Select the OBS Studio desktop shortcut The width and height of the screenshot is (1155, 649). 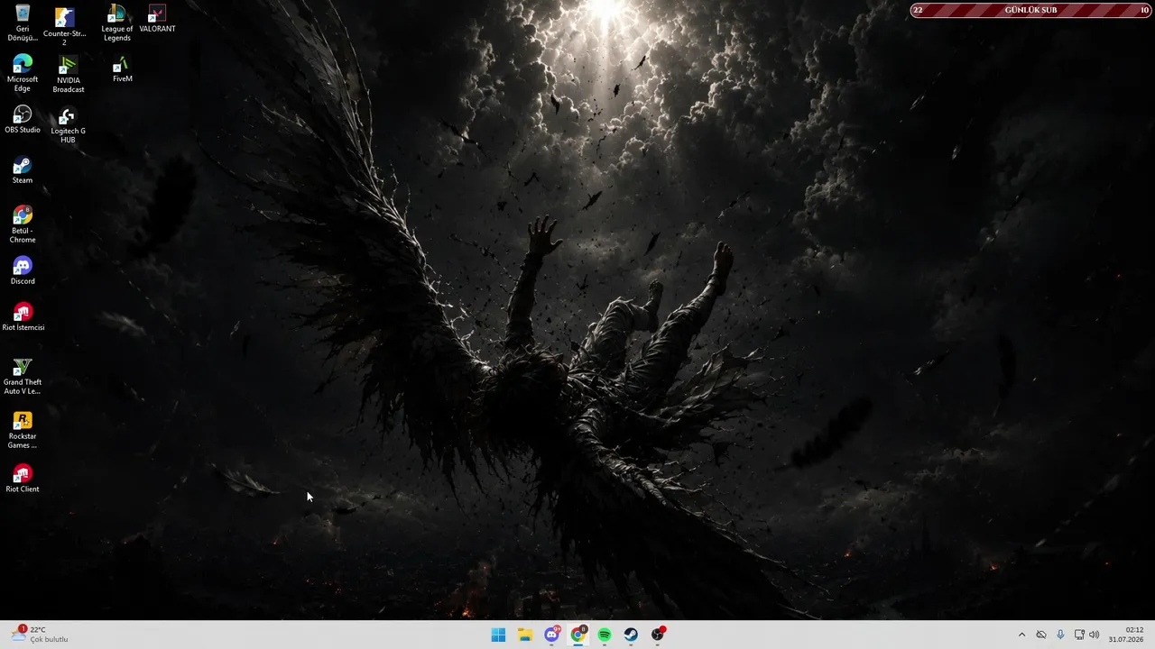click(23, 120)
